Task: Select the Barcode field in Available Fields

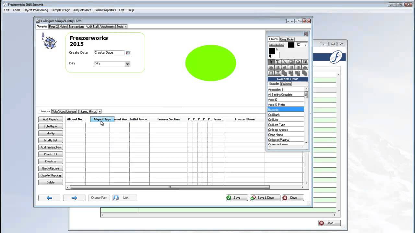Action: [286, 110]
